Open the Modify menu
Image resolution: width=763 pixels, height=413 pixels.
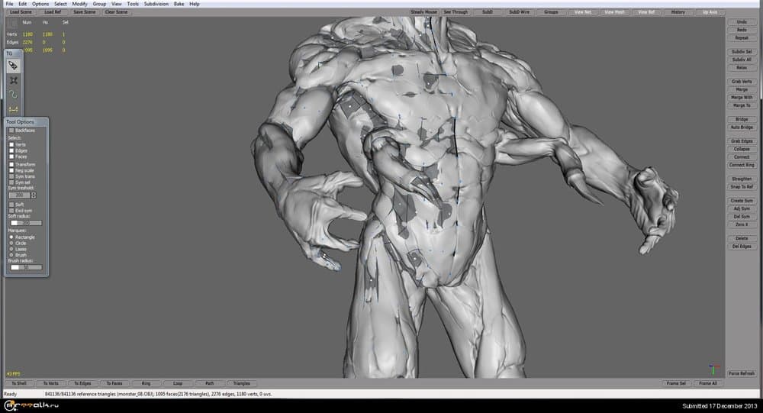pyautogui.click(x=79, y=4)
